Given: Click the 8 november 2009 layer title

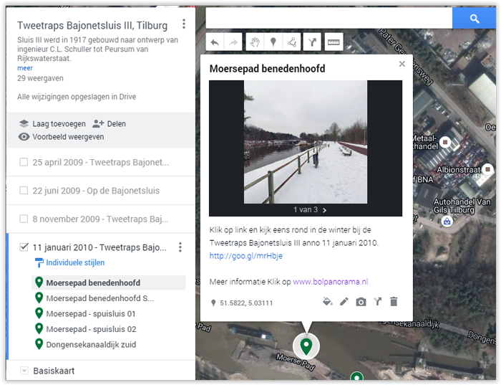Looking at the screenshot, I should pos(100,219).
